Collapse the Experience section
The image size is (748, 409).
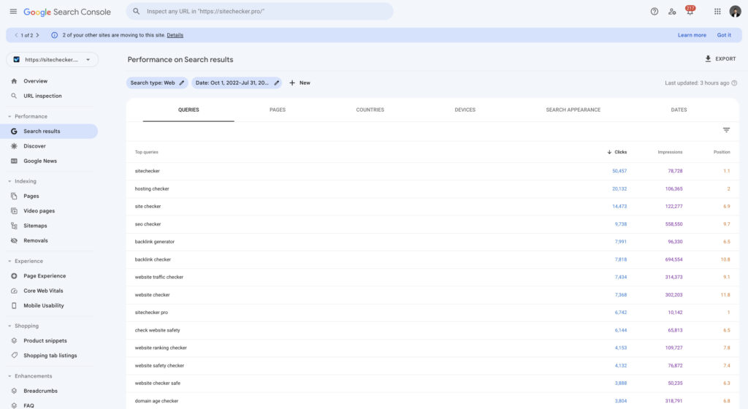point(9,261)
